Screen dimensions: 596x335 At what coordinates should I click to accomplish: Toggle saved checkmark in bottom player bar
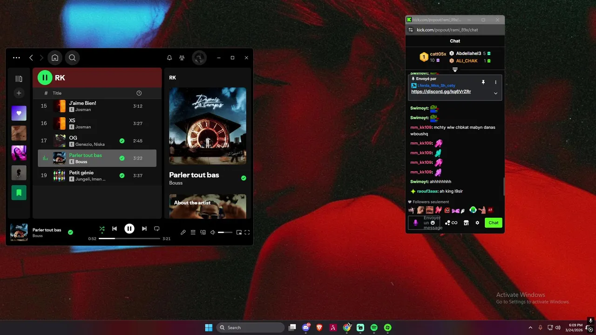pos(70,232)
